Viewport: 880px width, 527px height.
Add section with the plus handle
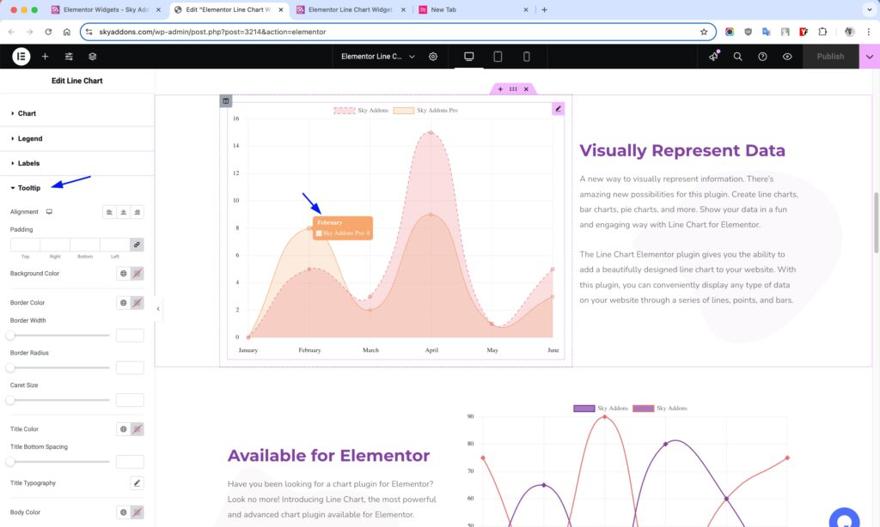point(501,89)
